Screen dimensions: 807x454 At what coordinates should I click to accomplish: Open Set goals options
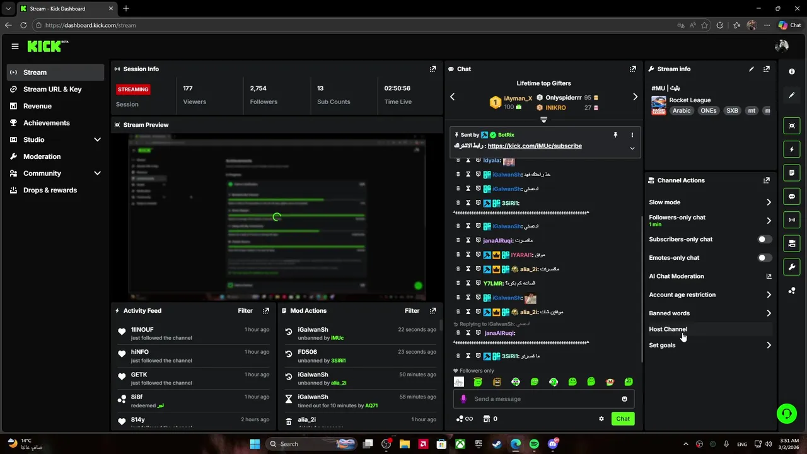[710, 346]
